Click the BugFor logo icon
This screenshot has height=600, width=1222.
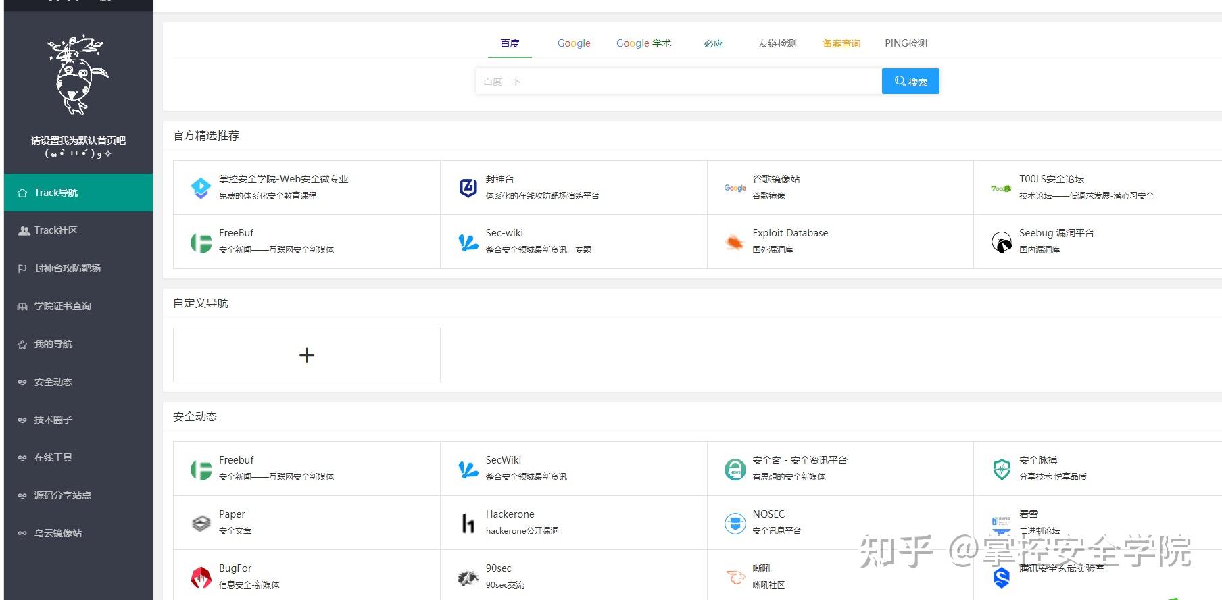[x=201, y=577]
